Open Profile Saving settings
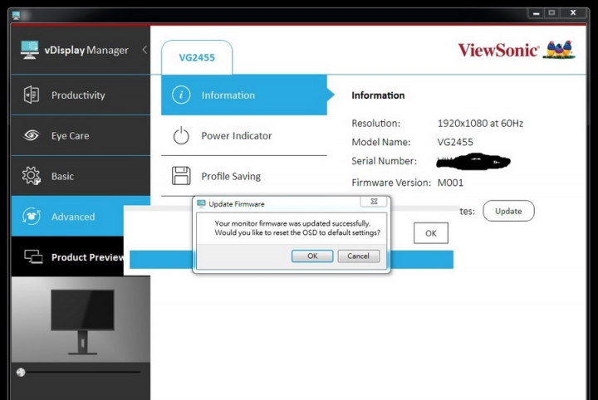Image resolution: width=598 pixels, height=400 pixels. [244, 177]
